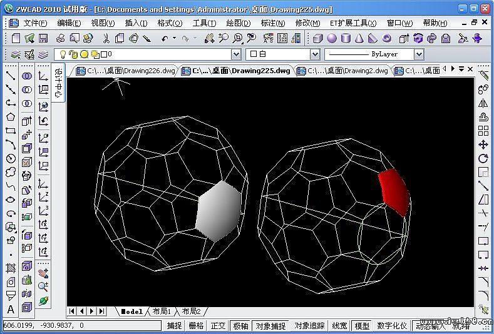Toggle 极轴 polar tracking in the status bar
This screenshot has height=334, width=494.
tap(240, 325)
